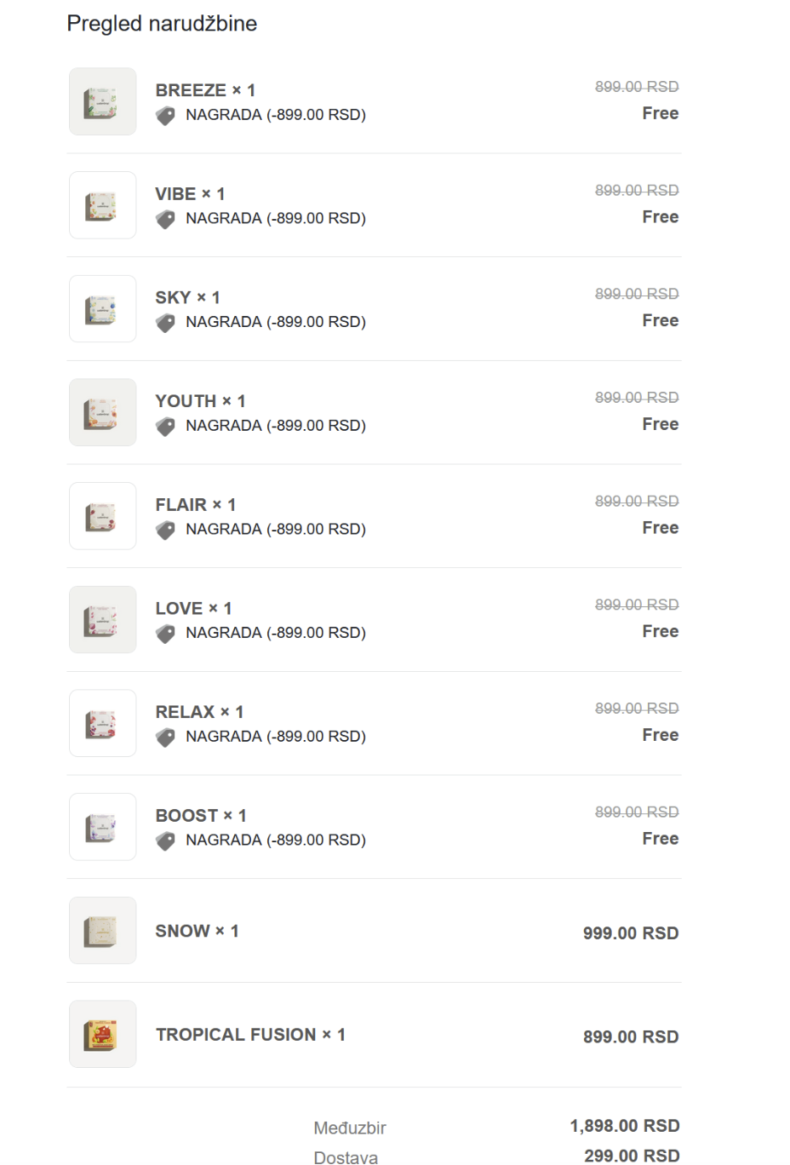Click the discount tag icon under BOOST
The image size is (790, 1165).
point(165,841)
